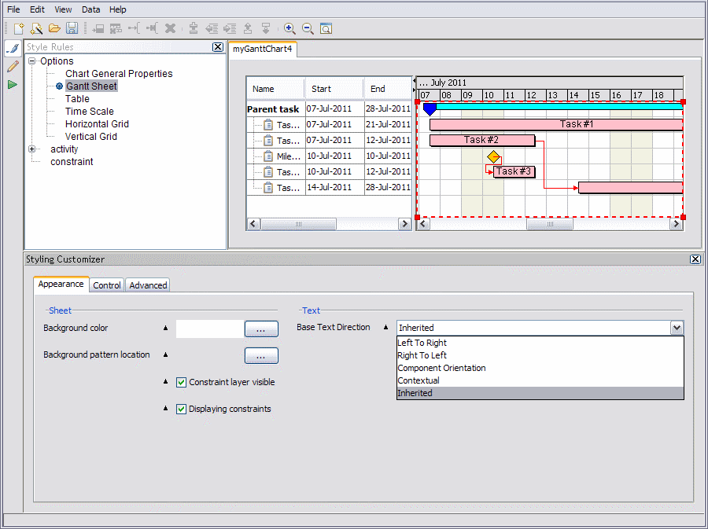
Task: Click the Zoom Out magnifier icon
Action: [x=308, y=28]
